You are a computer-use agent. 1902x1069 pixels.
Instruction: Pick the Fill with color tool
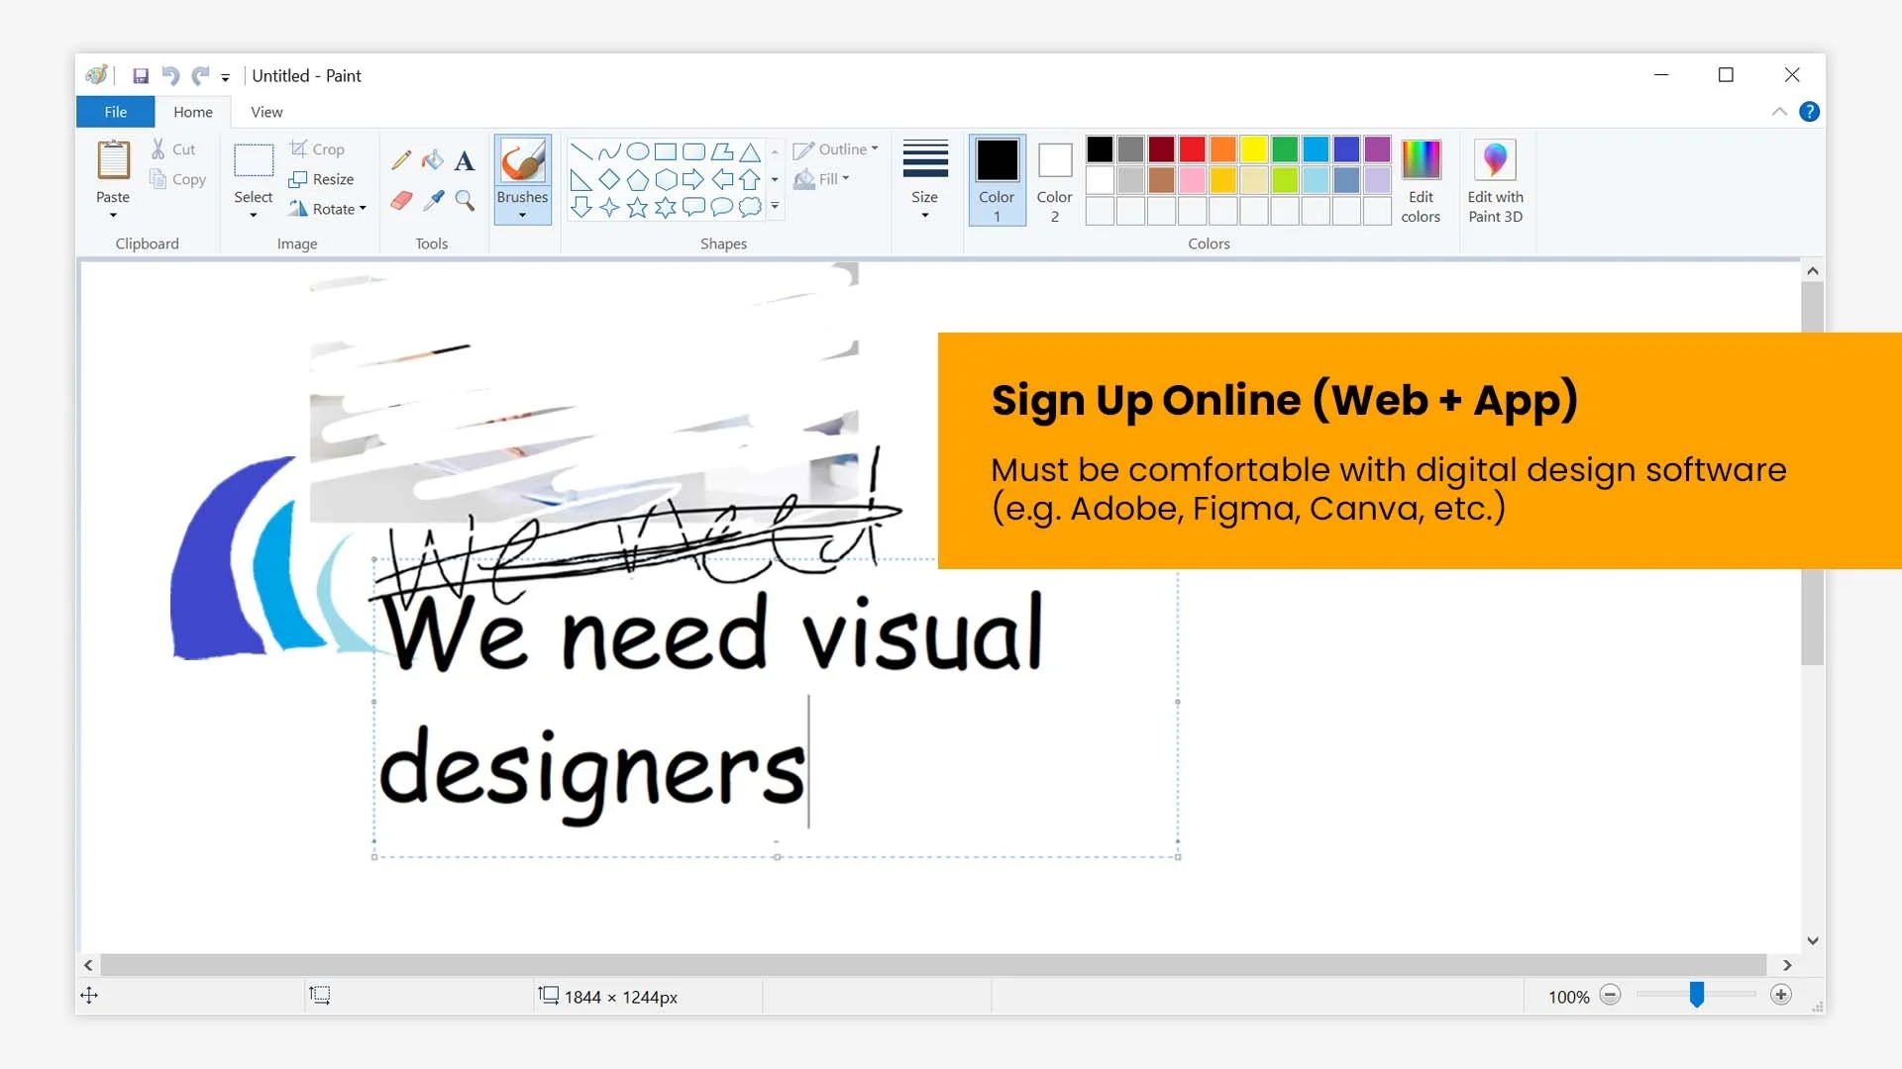(x=433, y=159)
